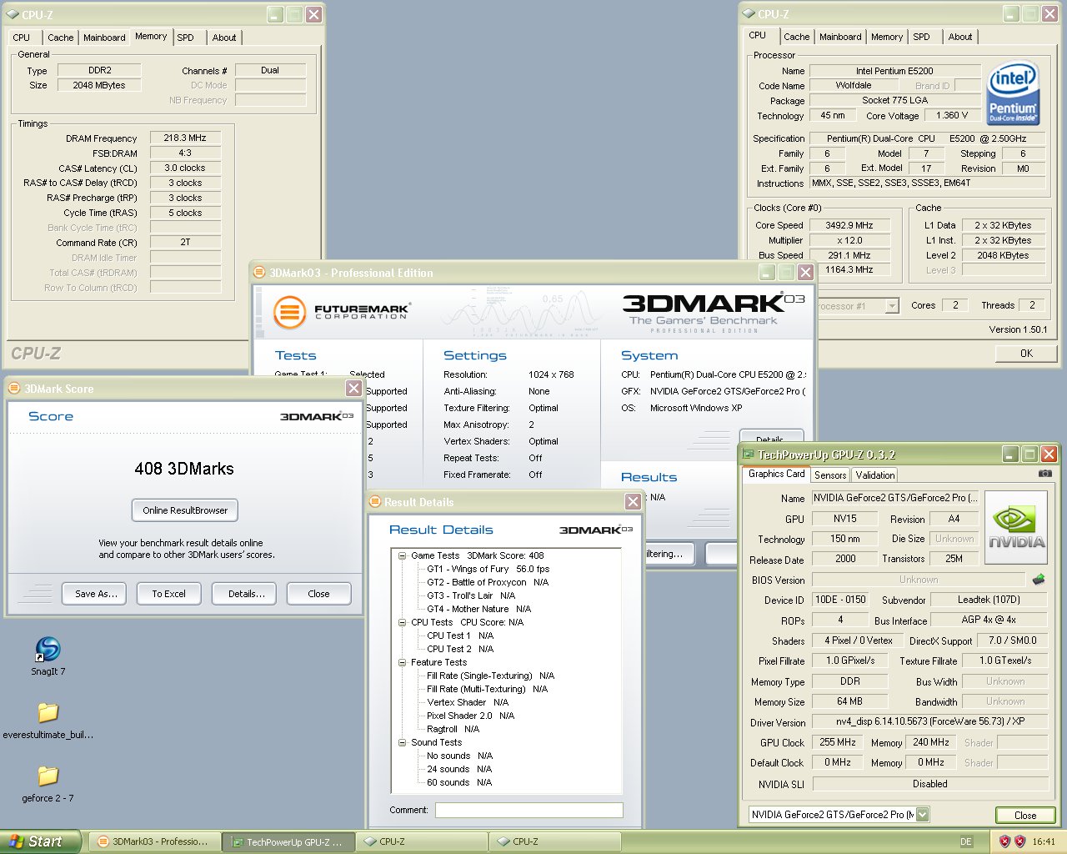Screen dimensions: 1067x854
Task: Click Online ResultBrowser button
Action: point(185,510)
